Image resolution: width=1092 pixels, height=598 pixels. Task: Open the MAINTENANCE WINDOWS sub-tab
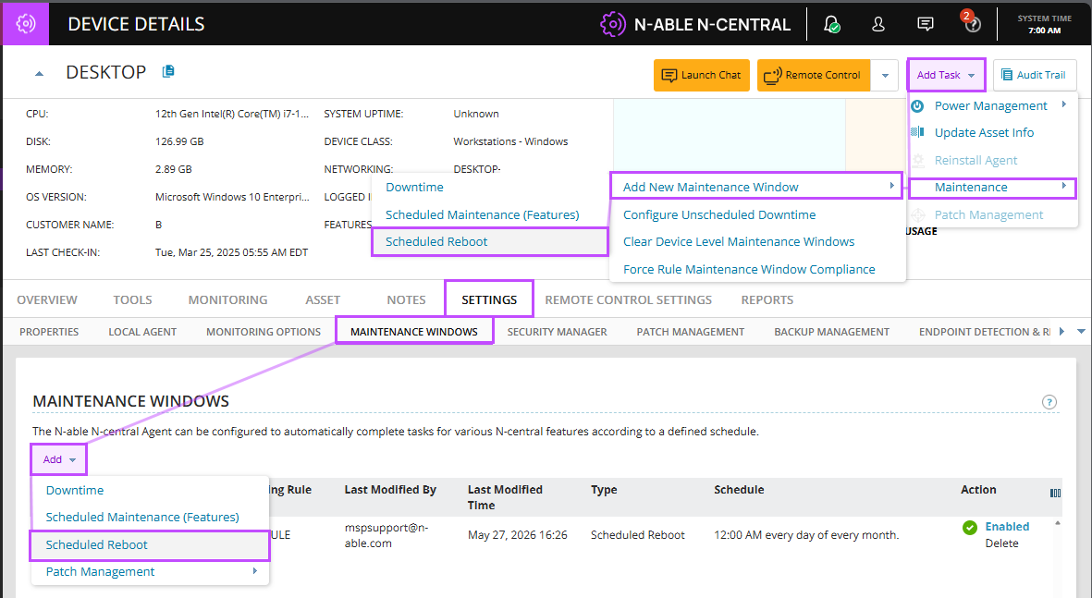coord(414,332)
